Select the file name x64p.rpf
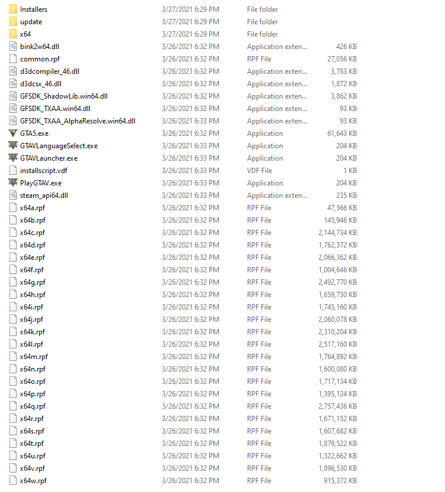 [x=33, y=394]
